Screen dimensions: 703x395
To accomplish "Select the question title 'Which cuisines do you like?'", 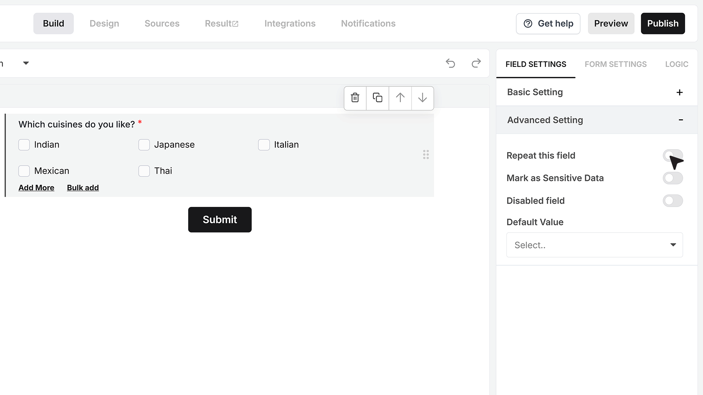I will click(x=77, y=124).
